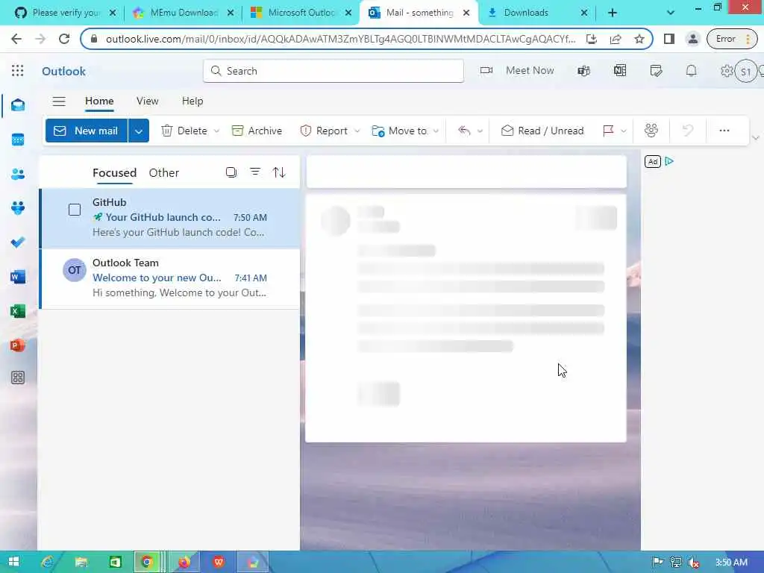Reload the page
Image resolution: width=764 pixels, height=573 pixels.
[64, 39]
